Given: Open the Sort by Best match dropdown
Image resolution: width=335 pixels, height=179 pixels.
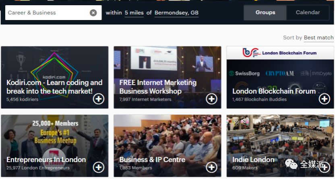Looking at the screenshot, I should click(x=318, y=38).
